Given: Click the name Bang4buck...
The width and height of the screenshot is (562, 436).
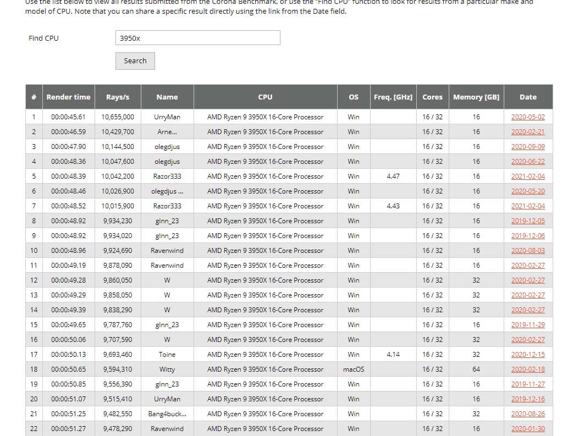Looking at the screenshot, I should point(167,414).
